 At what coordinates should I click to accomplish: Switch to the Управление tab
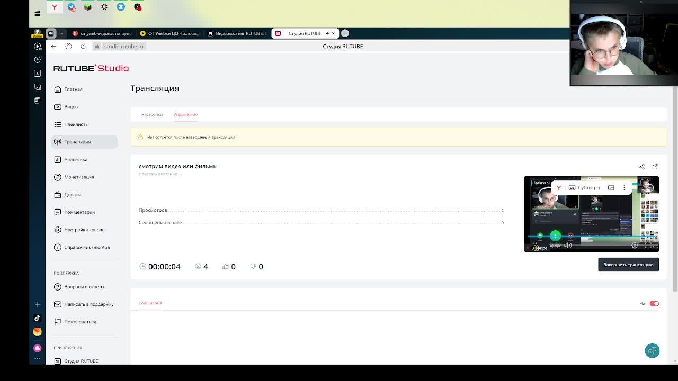(x=185, y=114)
